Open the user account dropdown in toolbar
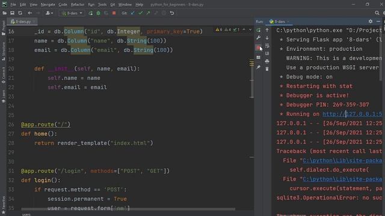 click(49, 13)
